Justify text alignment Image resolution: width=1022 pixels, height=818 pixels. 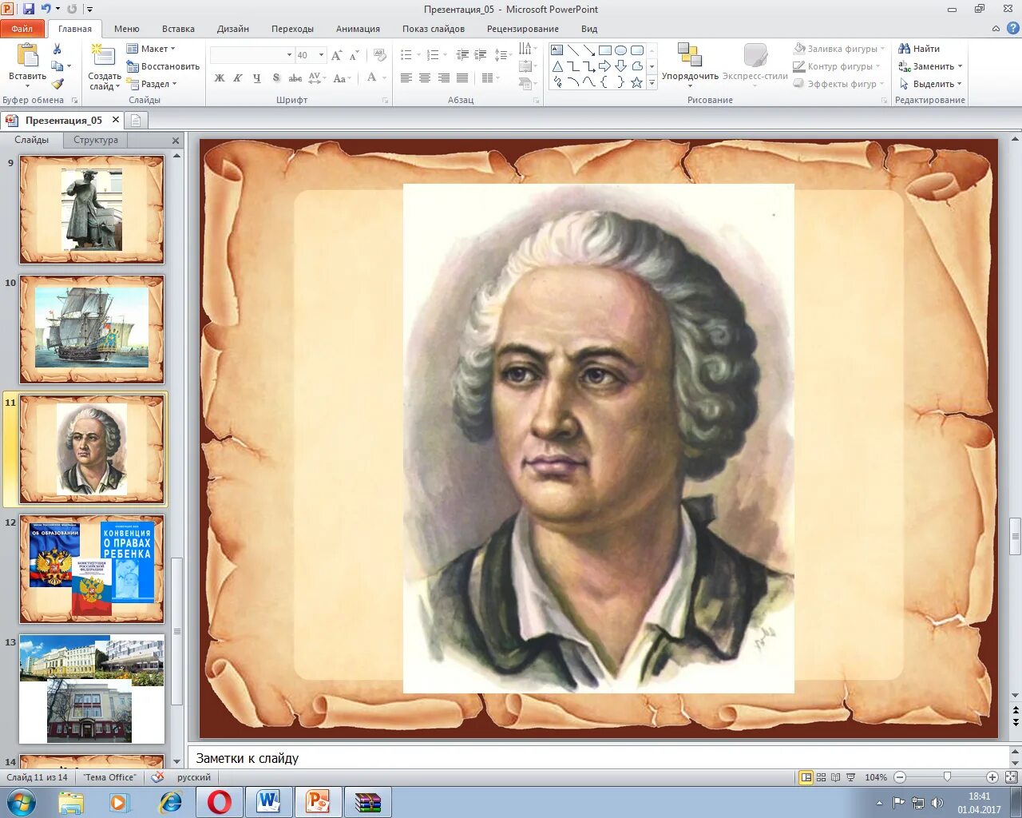click(461, 77)
